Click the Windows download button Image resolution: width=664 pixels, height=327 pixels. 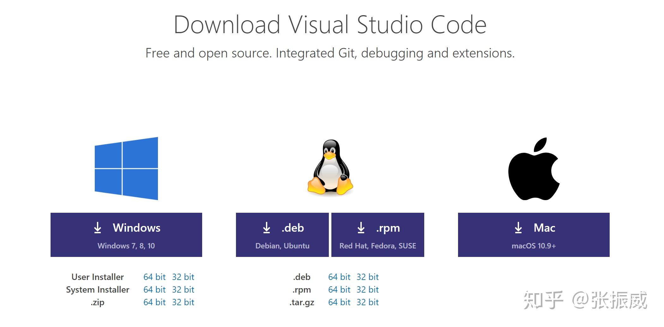pos(126,235)
